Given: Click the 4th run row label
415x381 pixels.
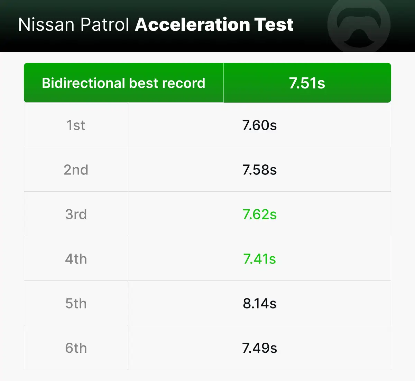Looking at the screenshot, I should pyautogui.click(x=76, y=259).
